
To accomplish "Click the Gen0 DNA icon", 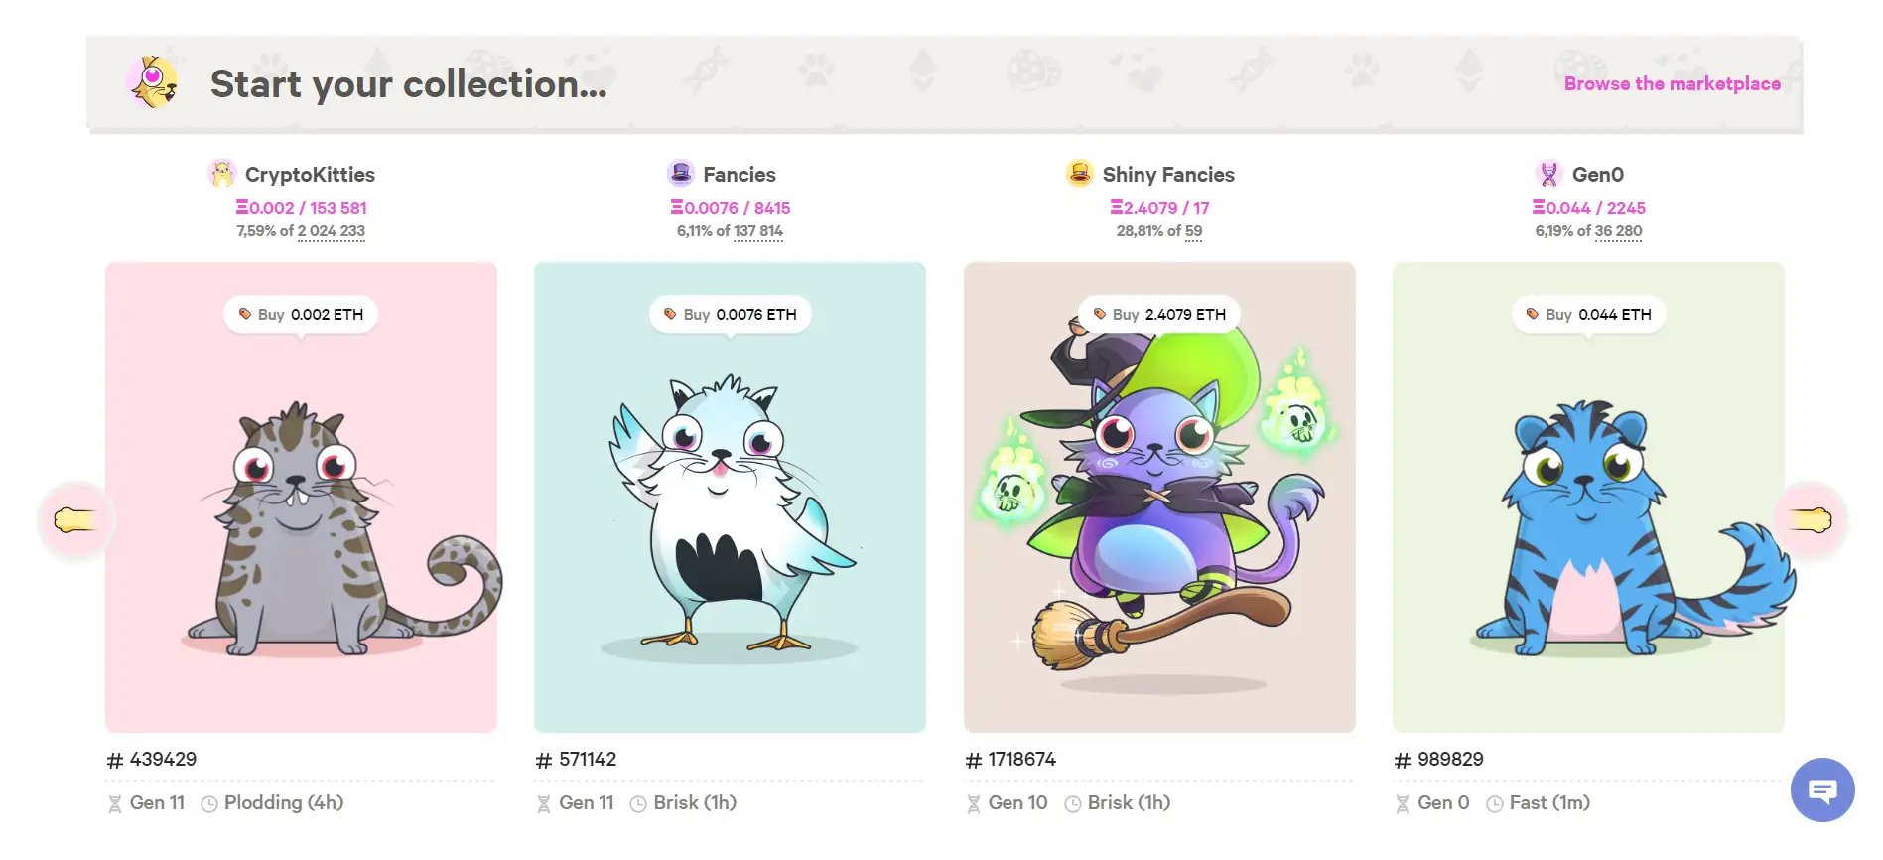I will [x=1548, y=174].
